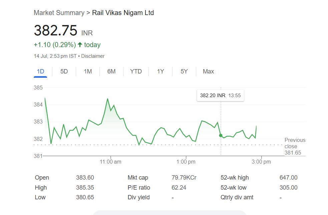The width and height of the screenshot is (328, 215).
Task: Click the 11:00 am axis label
Action: (111, 162)
